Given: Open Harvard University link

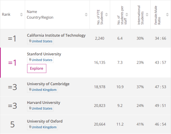Looking at the screenshot, I should [43, 103].
